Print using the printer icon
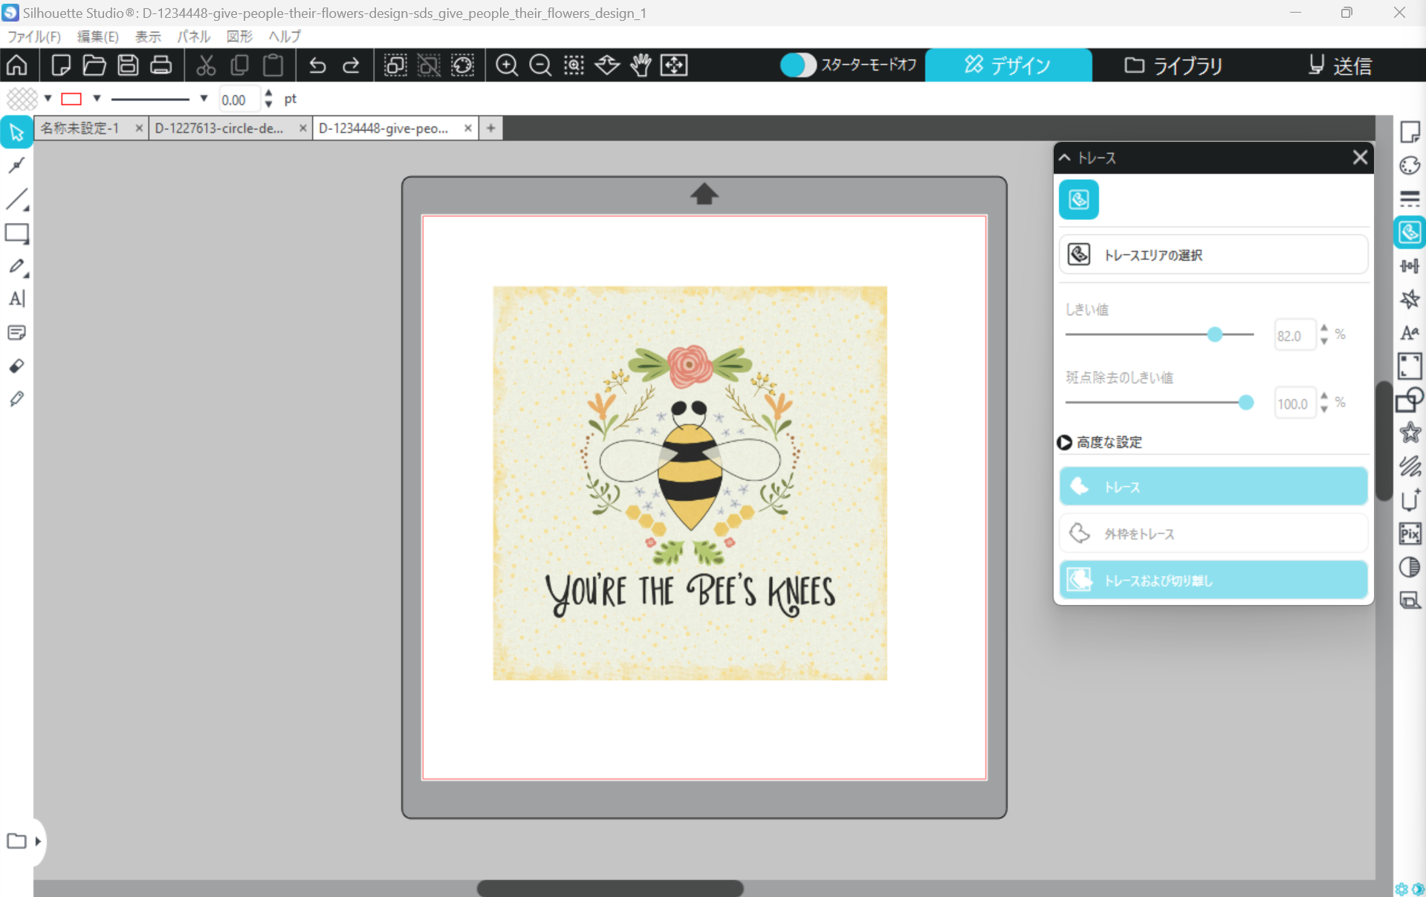 (161, 65)
